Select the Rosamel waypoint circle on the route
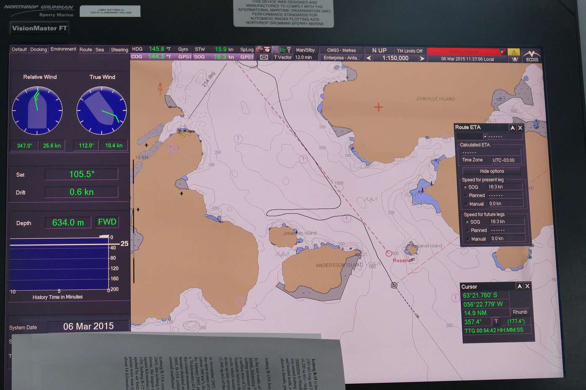The height and width of the screenshot is (390, 586). point(389,253)
